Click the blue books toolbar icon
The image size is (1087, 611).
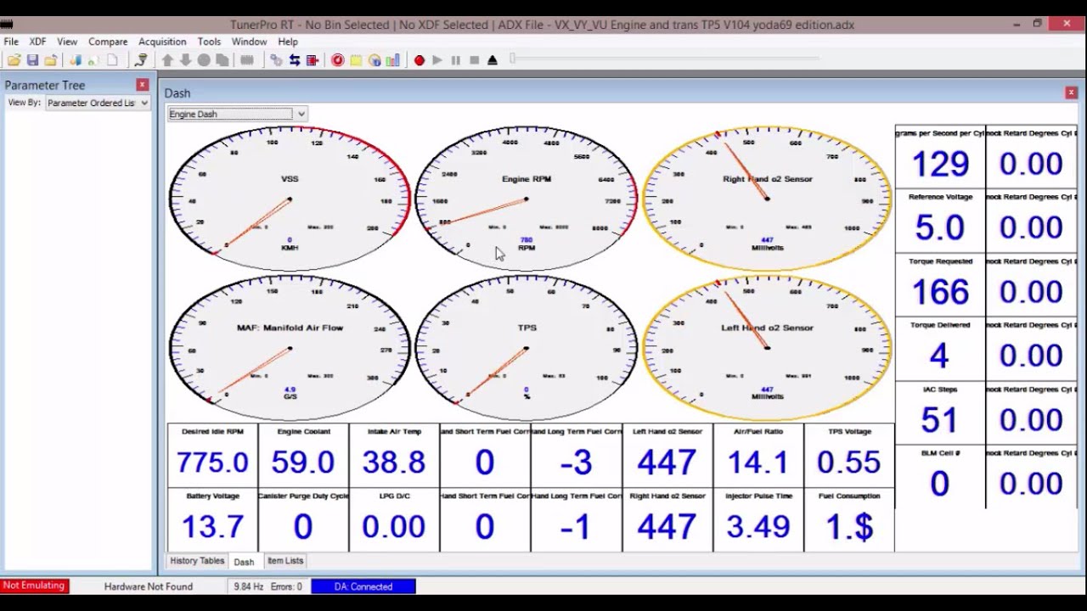76,60
